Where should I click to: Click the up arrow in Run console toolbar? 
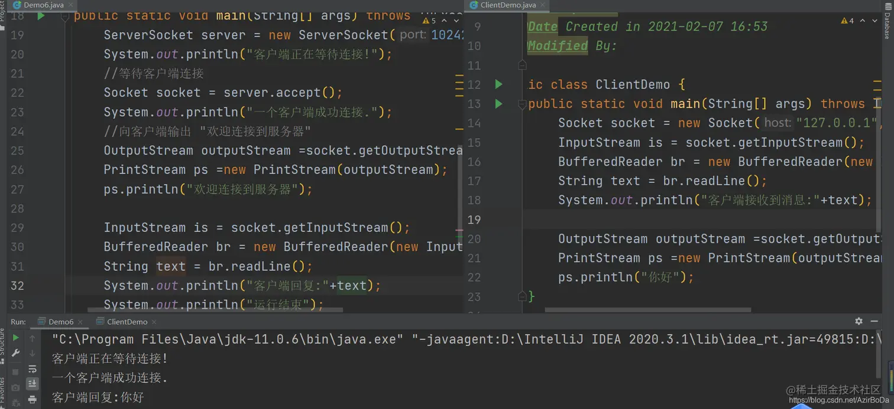(33, 338)
